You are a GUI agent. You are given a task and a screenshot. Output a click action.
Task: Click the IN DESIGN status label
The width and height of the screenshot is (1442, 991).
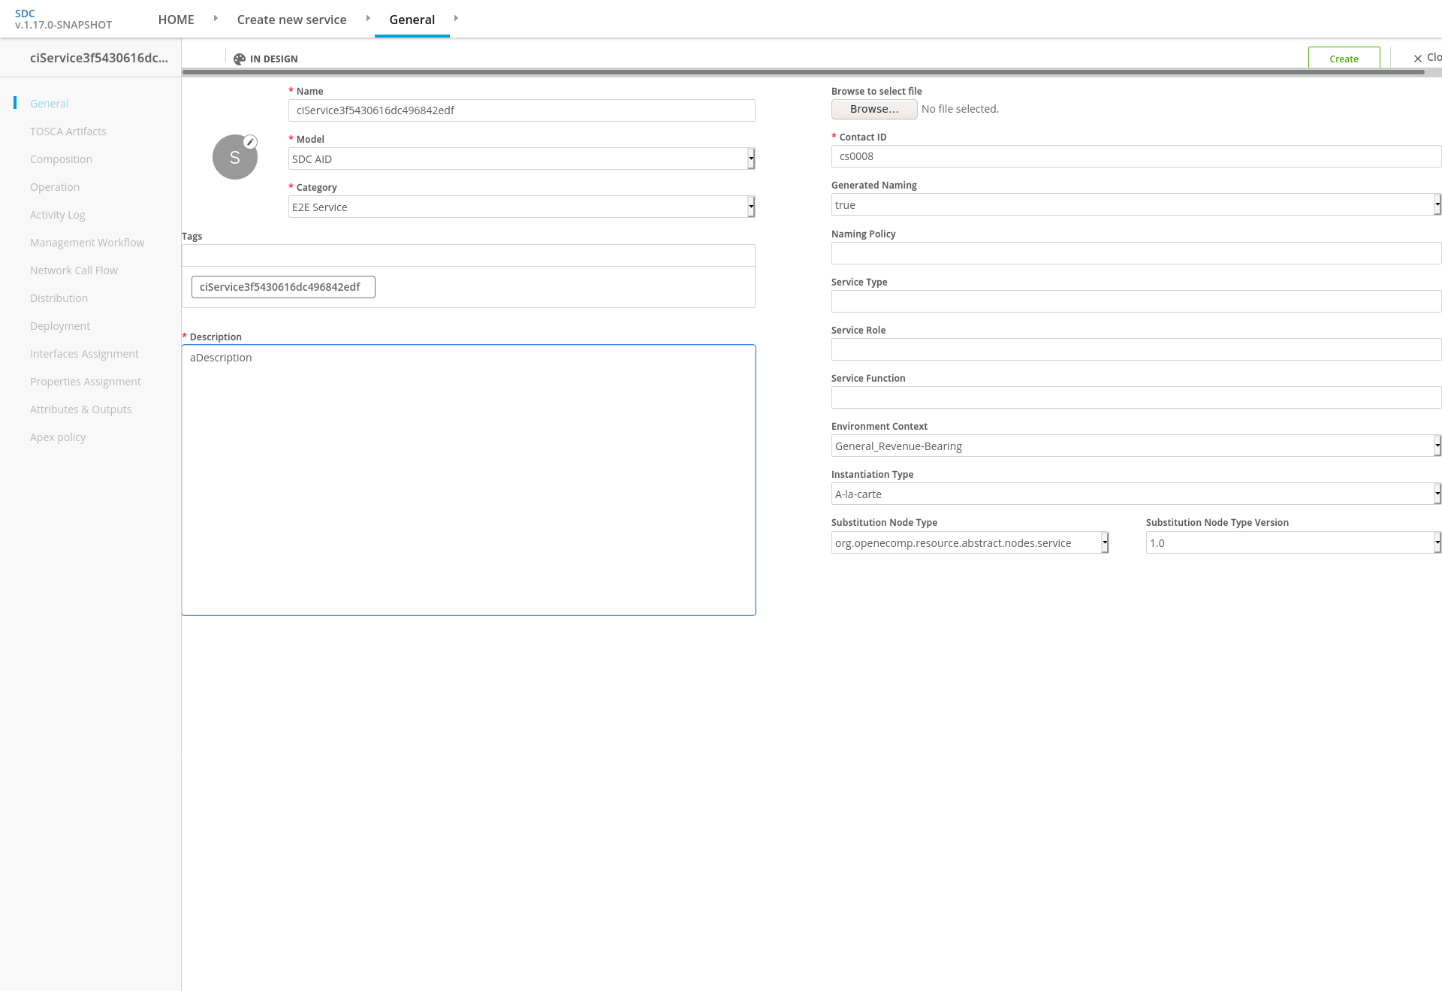coord(273,59)
